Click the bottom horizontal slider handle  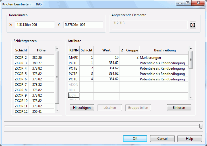tap(201, 126)
